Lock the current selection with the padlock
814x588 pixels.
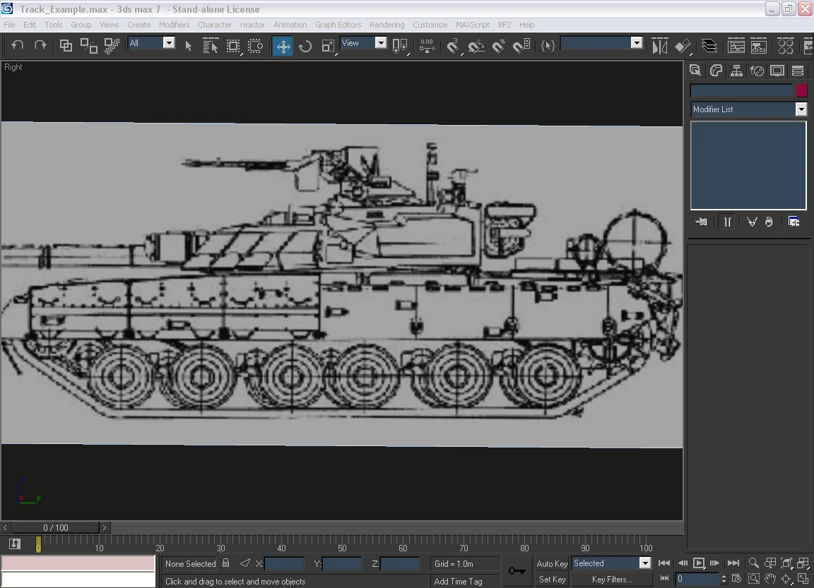pyautogui.click(x=225, y=563)
